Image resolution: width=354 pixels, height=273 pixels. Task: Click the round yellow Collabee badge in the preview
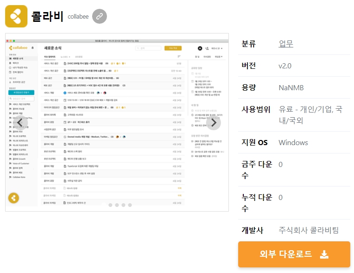coord(13,198)
